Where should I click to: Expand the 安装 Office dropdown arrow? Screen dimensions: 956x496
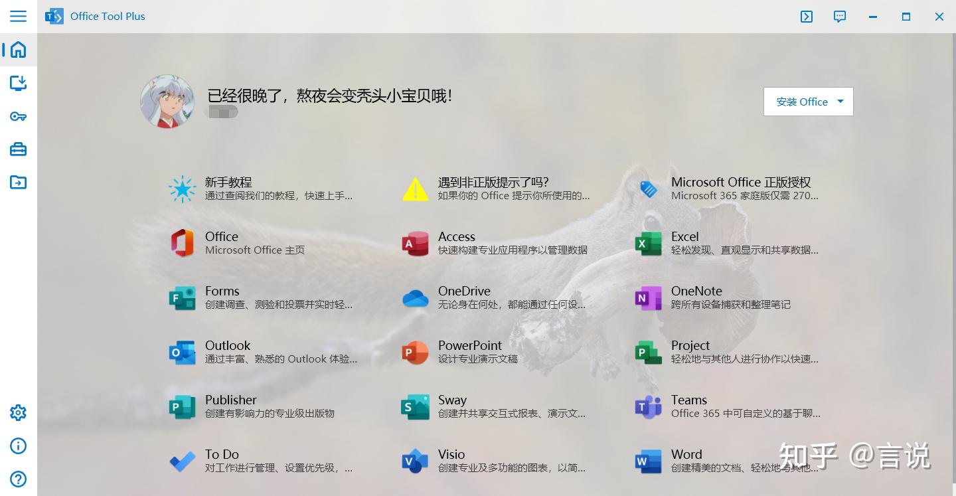840,102
